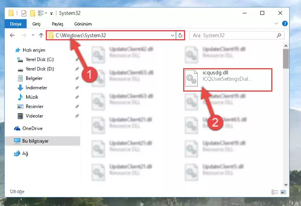The image size is (301, 206).
Task: Open the İndirmeler folder
Action: (x=36, y=88)
